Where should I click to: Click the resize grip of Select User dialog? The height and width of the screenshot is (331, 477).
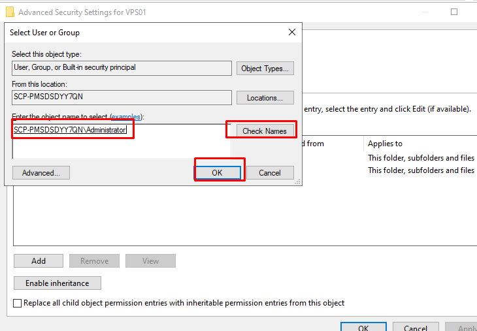tap(298, 181)
